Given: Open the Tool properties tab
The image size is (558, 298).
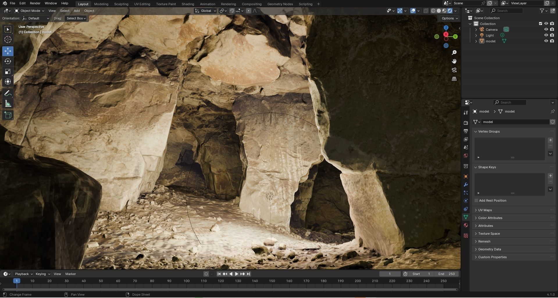Looking at the screenshot, I should point(466,113).
